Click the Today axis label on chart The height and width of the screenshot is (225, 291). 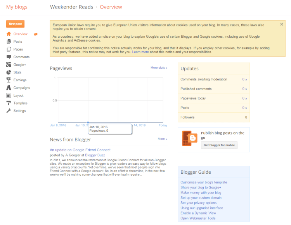point(163,126)
